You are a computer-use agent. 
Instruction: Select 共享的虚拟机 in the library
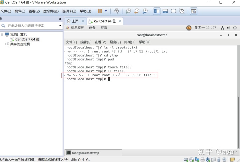point(20,44)
